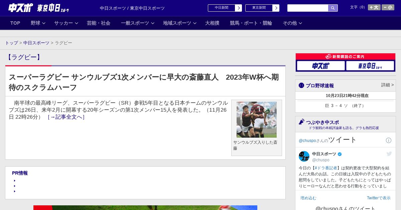
Task: Click the 東京新聞 button arrow
Action: [x=276, y=8]
